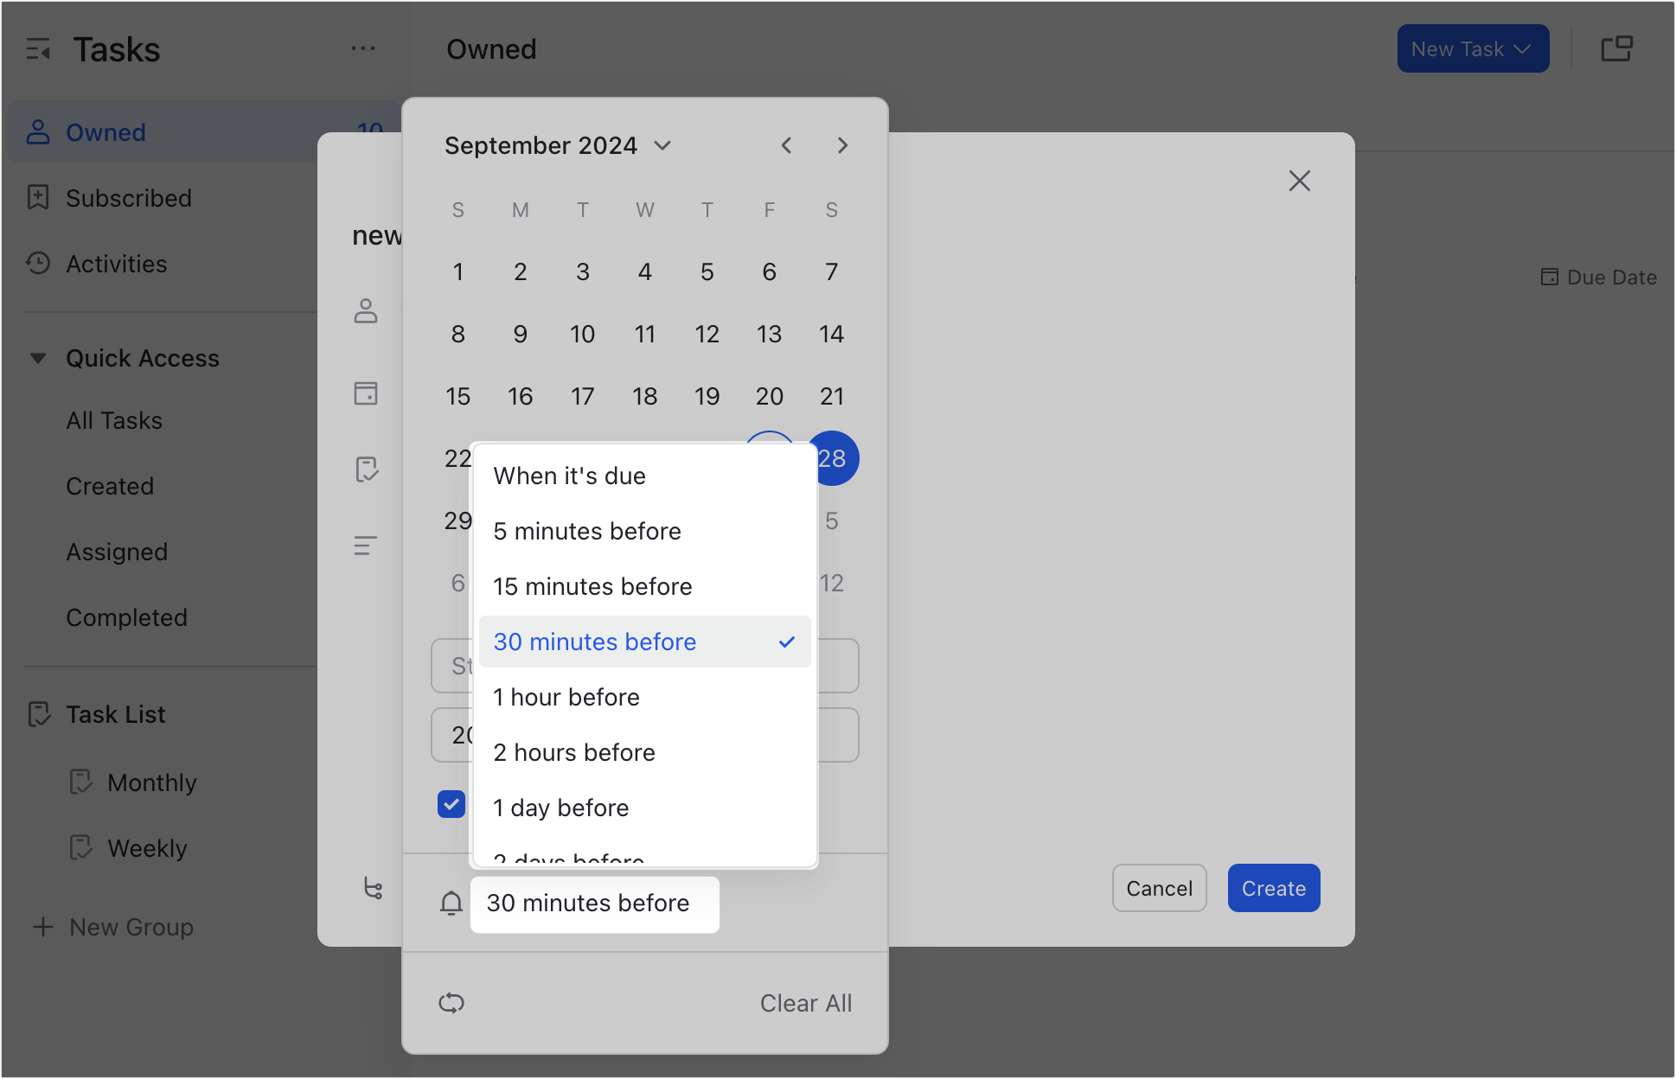This screenshot has width=1676, height=1079.
Task: Click the Create button
Action: click(1273, 888)
